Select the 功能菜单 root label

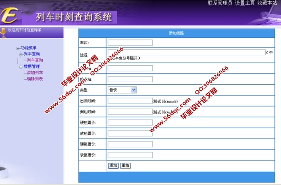[29, 48]
